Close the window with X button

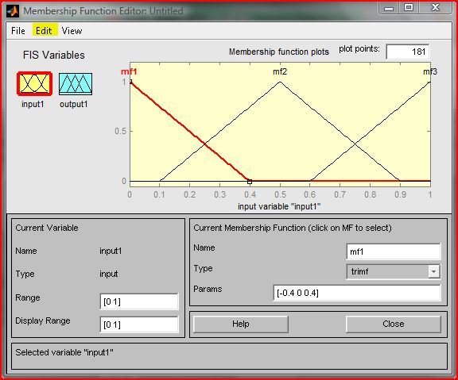click(435, 7)
